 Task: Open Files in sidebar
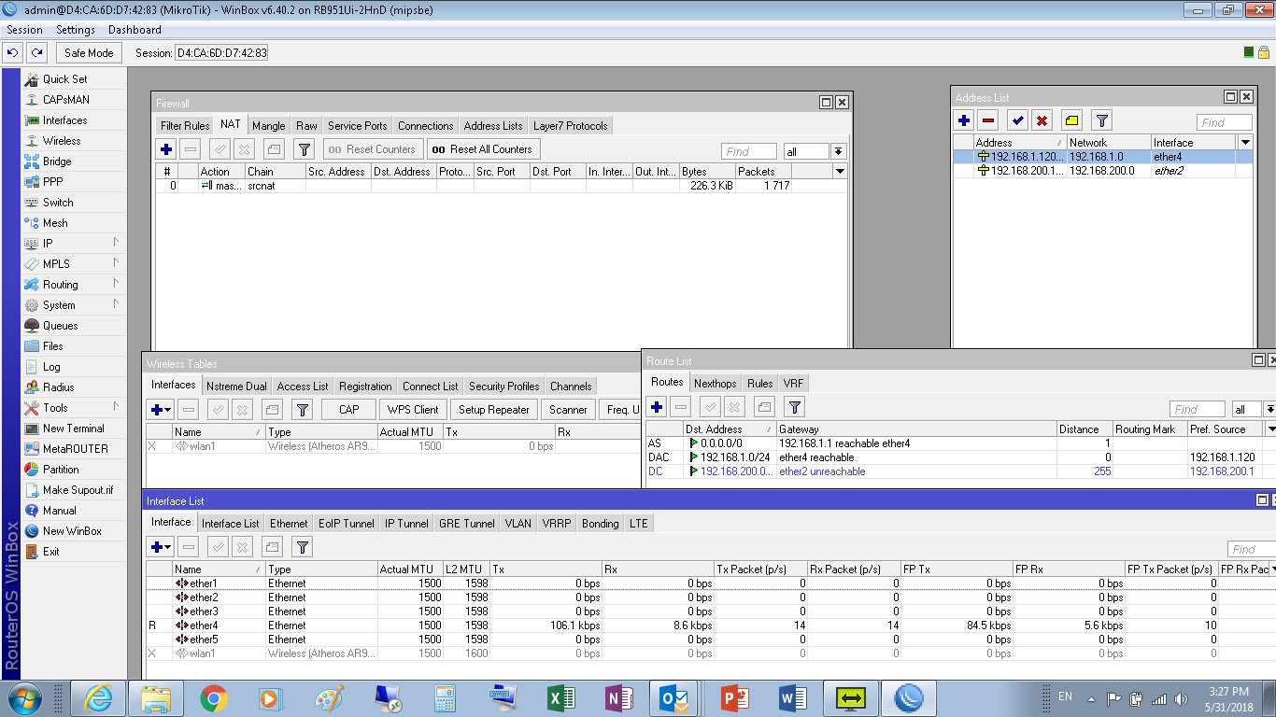point(53,346)
